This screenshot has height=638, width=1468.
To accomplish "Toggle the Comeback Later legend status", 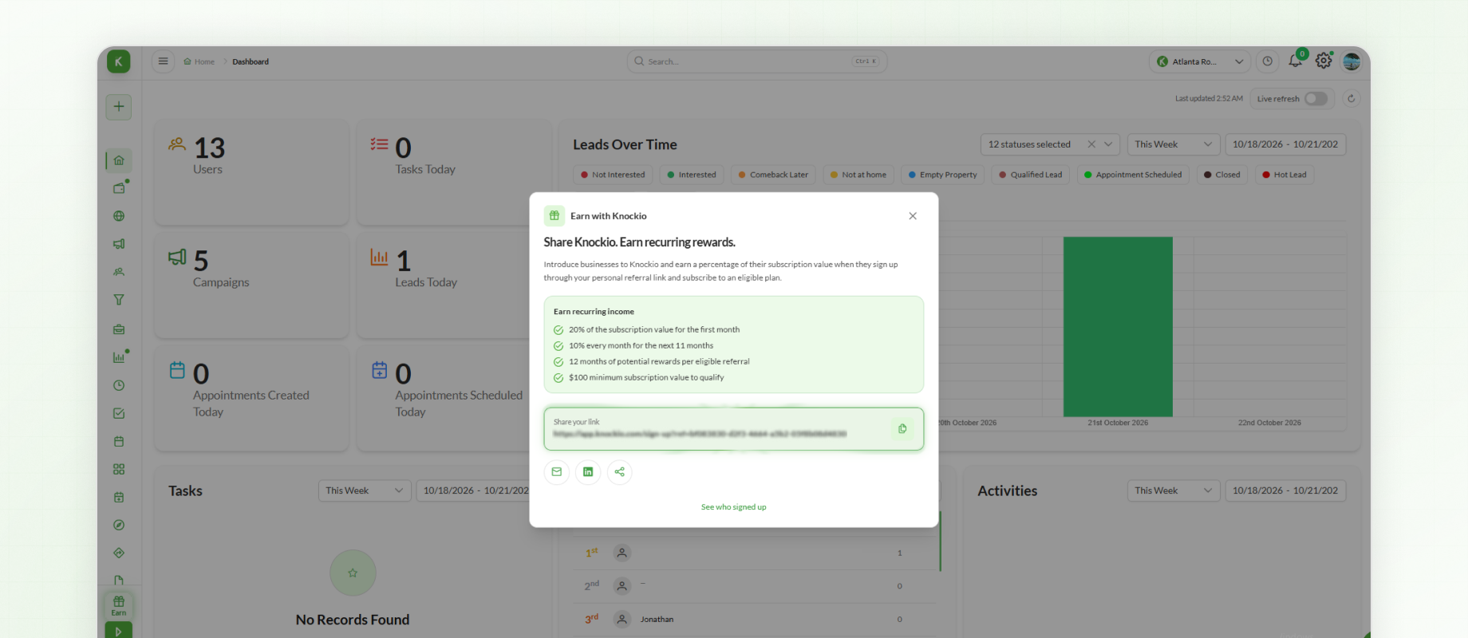I will coord(773,175).
